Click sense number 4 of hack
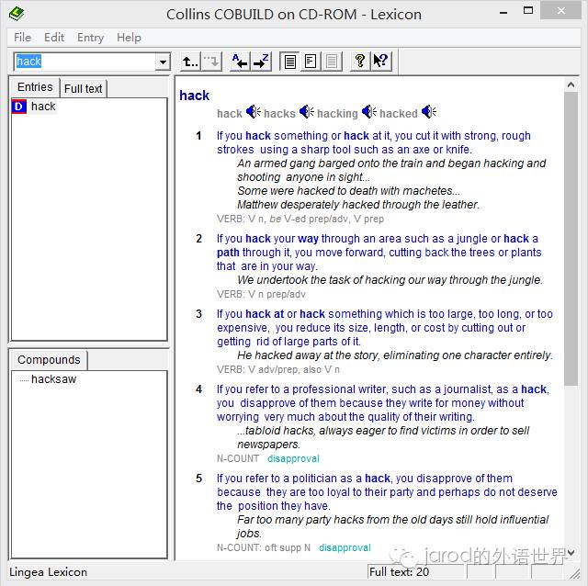Screen dimensions: 588x586 (199, 389)
